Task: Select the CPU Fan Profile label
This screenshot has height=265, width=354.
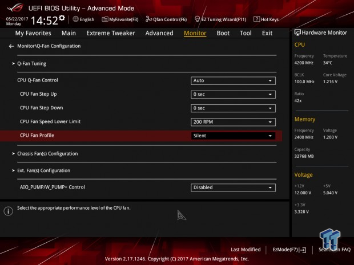Action: 37,136
